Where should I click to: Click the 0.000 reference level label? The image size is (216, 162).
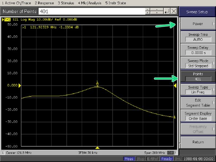click(x=12, y=85)
